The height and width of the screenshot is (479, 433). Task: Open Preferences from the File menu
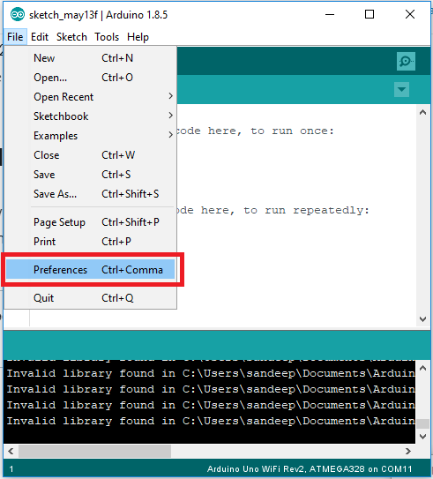pos(90,269)
